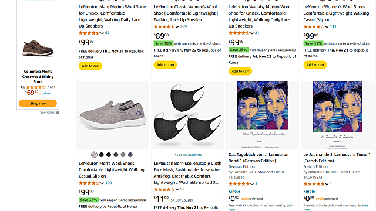This screenshot has height=211, width=376.
Task: Open Das Tagebuch von J. Lemouton title
Action: click(x=258, y=158)
